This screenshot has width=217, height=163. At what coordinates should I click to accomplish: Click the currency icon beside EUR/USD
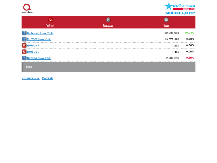click(24, 52)
